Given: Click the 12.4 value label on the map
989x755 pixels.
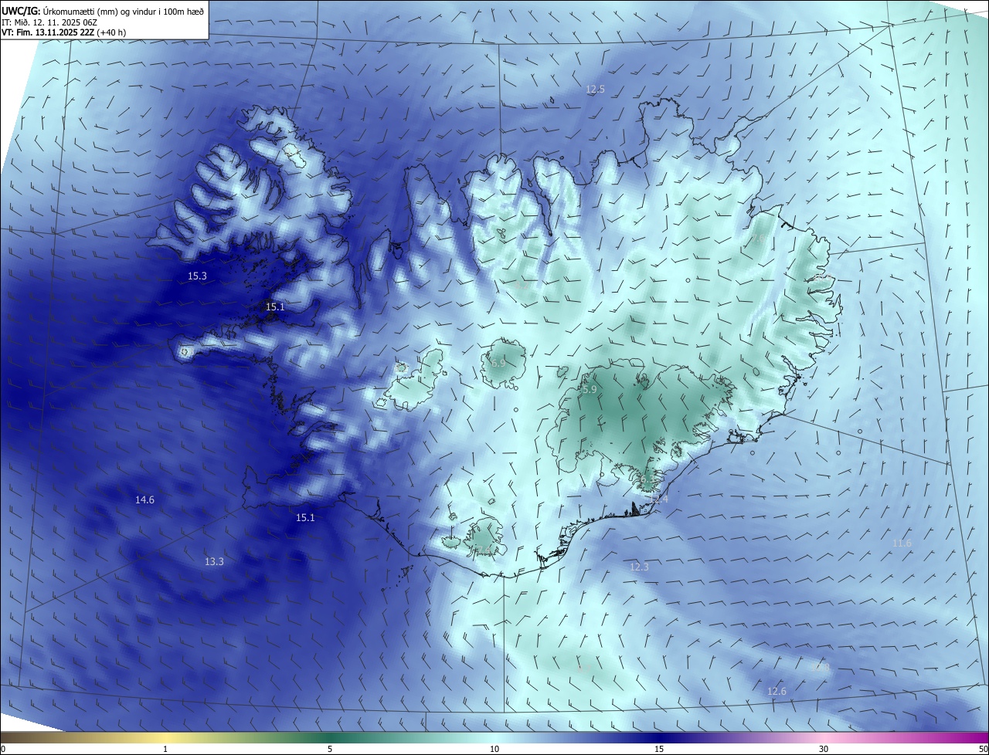Looking at the screenshot, I should click(658, 499).
